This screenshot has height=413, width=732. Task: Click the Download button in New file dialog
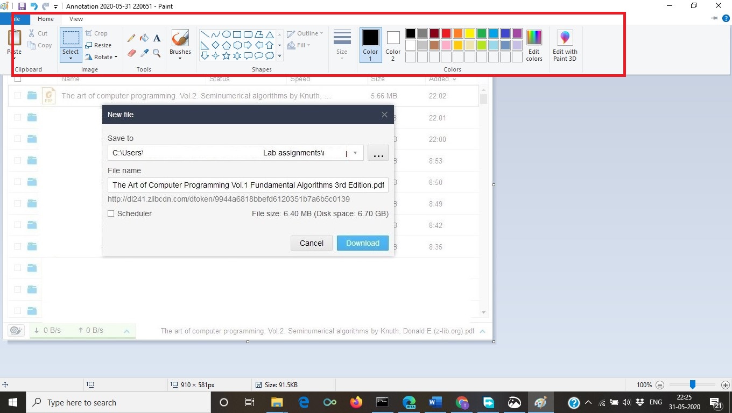(363, 243)
